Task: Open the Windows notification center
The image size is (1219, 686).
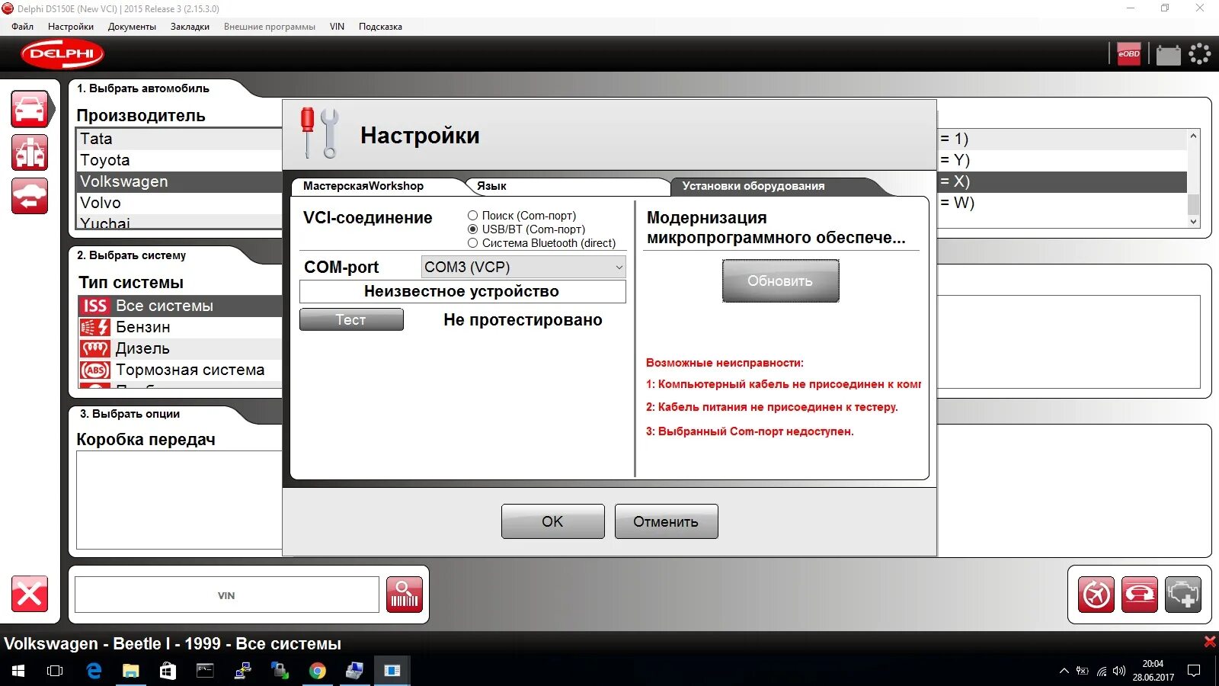Action: 1195,672
